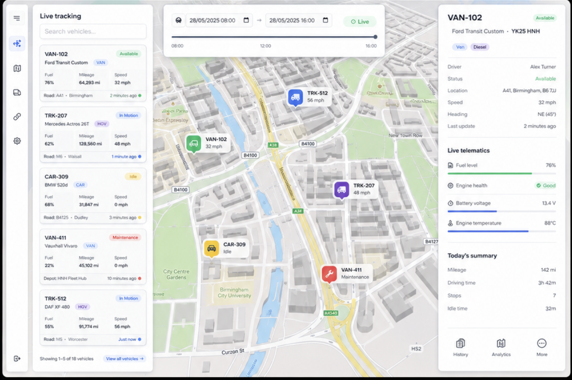Click View all vehicles link
572x380 pixels.
[x=124, y=359]
